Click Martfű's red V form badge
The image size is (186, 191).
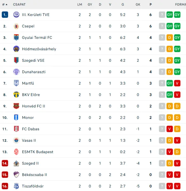tap(177, 83)
